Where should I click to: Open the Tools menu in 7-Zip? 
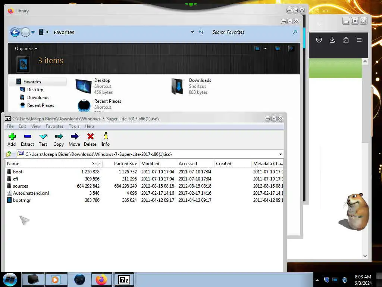[x=74, y=126]
